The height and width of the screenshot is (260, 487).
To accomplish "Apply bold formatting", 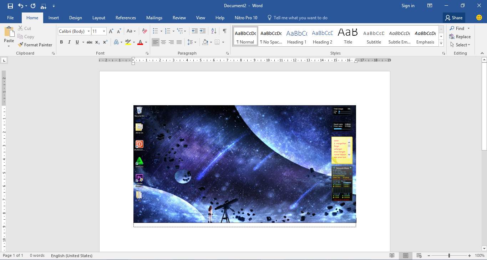I will tap(61, 42).
